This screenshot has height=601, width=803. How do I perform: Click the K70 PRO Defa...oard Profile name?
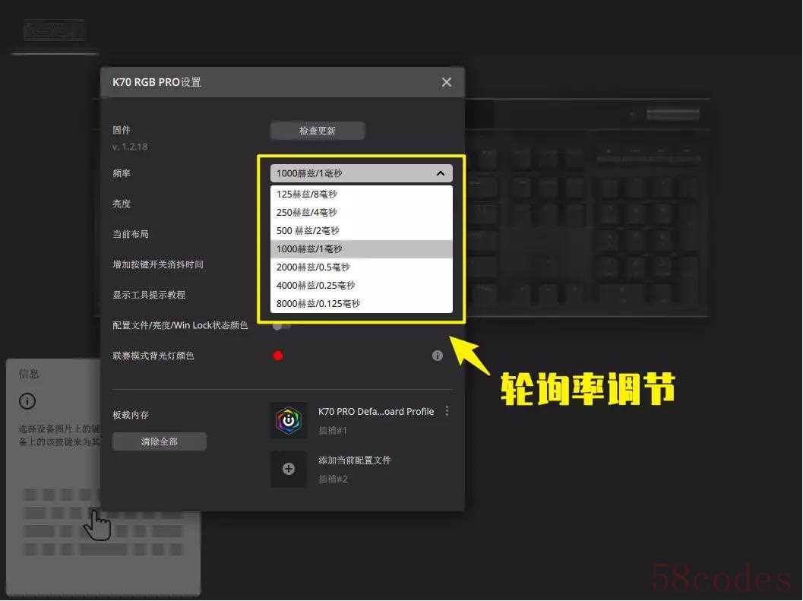[x=376, y=411]
